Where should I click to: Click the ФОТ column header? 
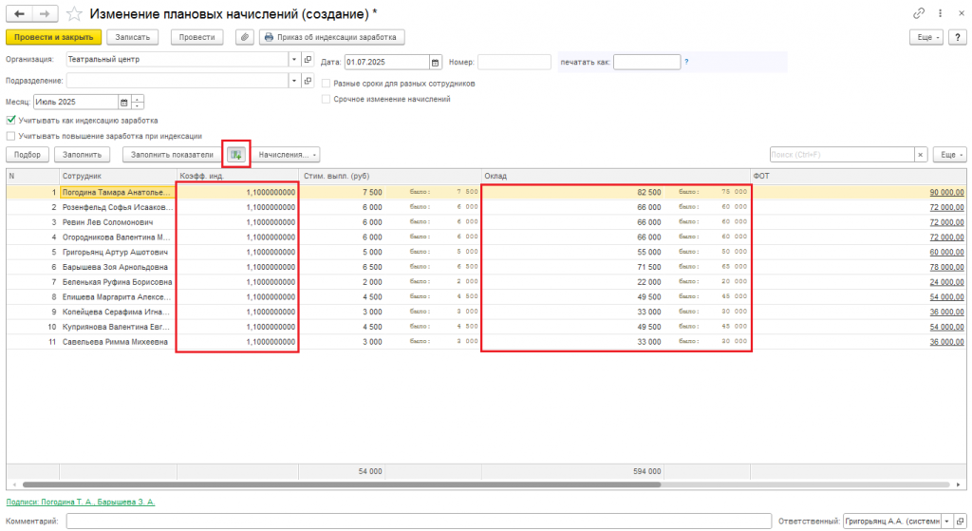(x=858, y=176)
